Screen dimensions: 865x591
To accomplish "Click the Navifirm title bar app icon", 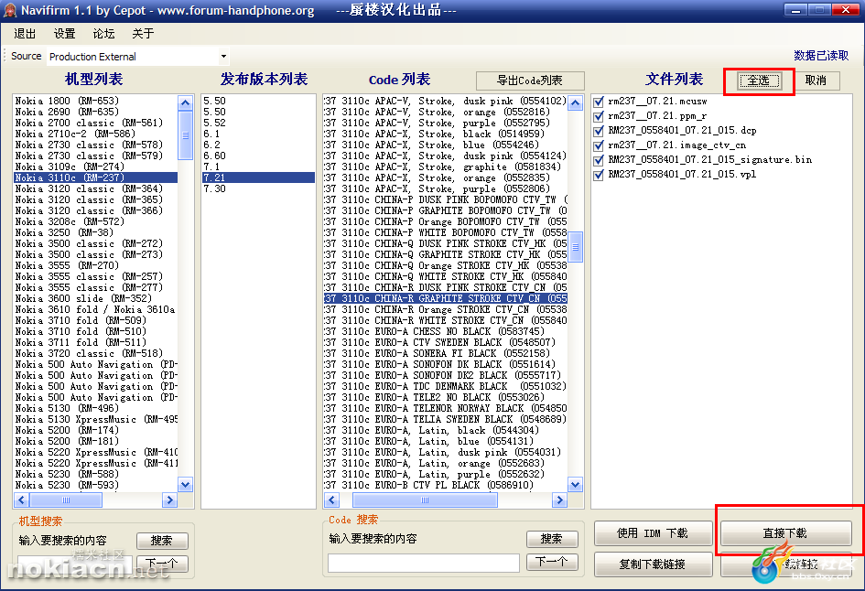I will pos(10,10).
